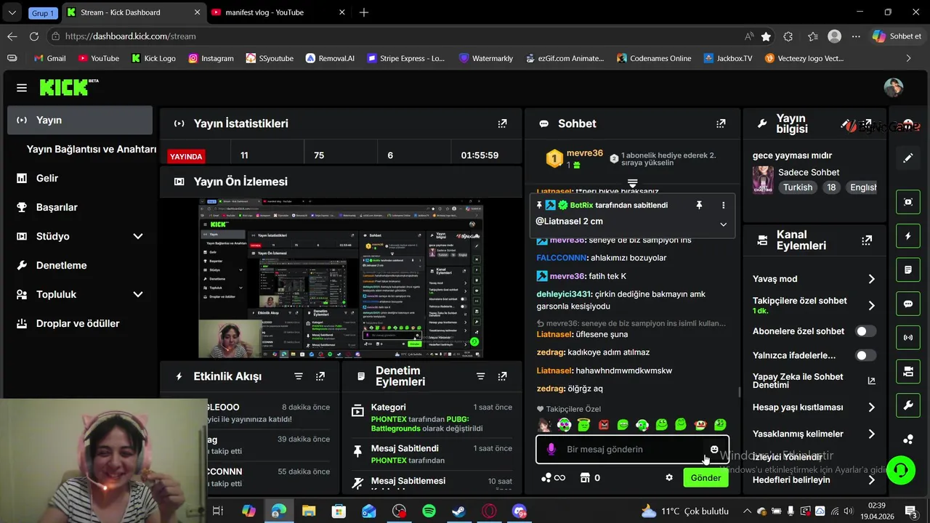Click the Turkish language tag
This screenshot has height=523, width=930.
pyautogui.click(x=797, y=187)
